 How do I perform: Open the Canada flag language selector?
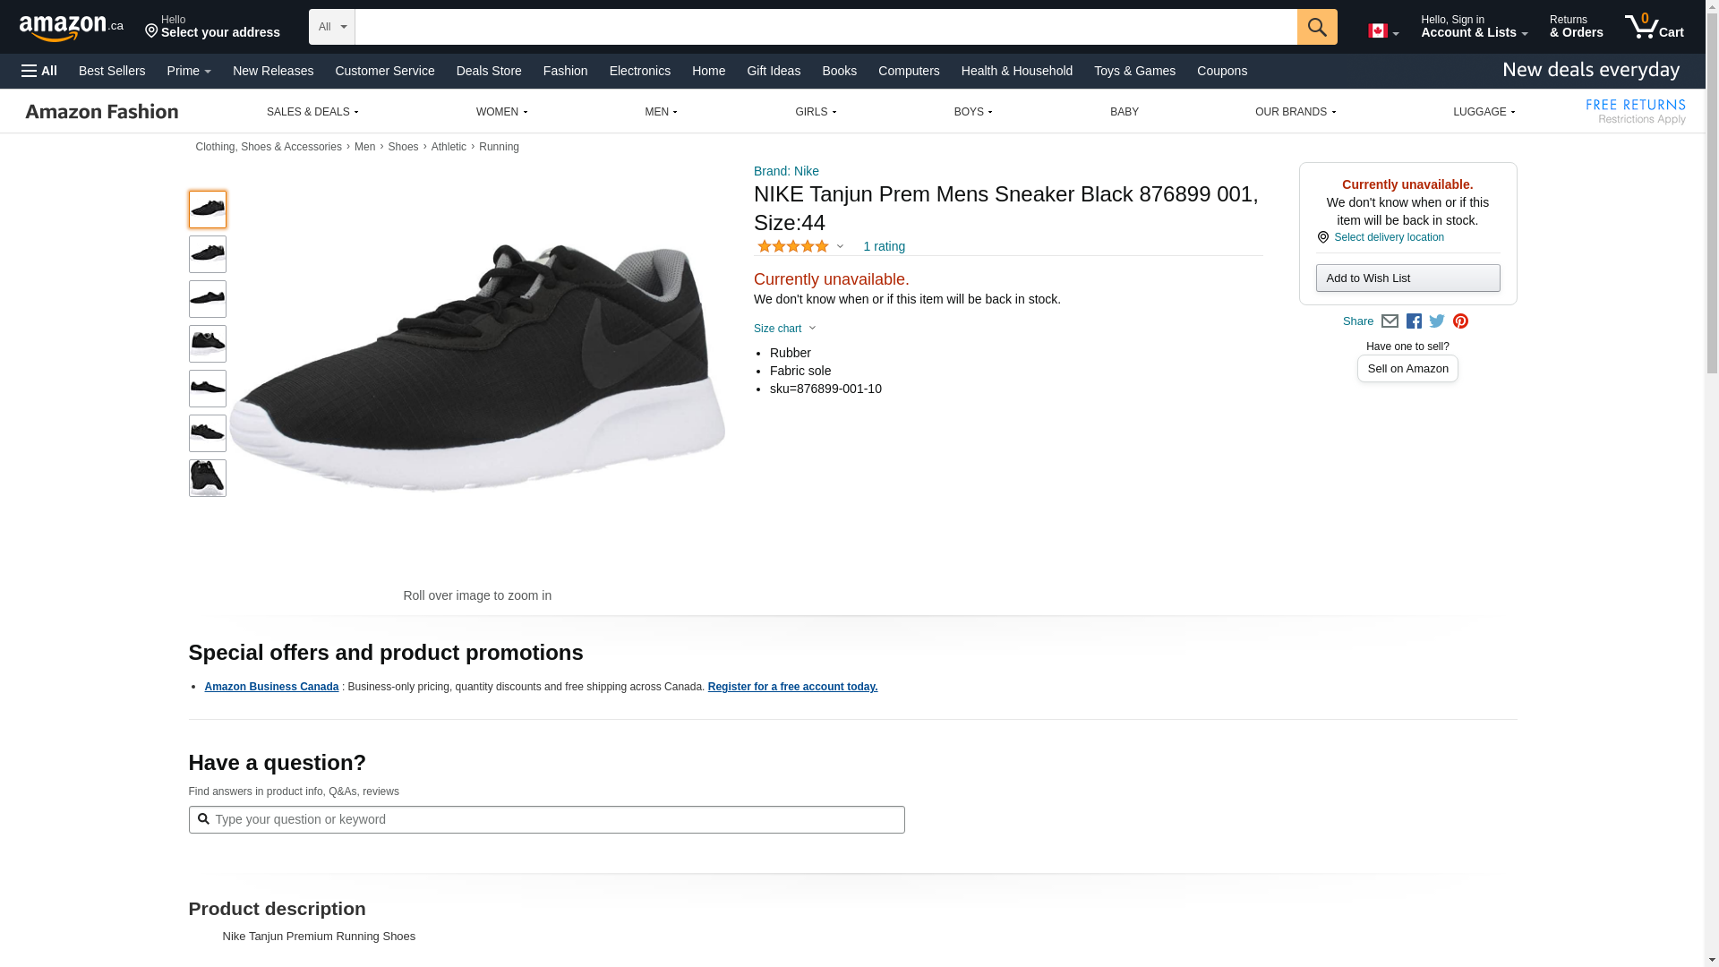pyautogui.click(x=1382, y=31)
